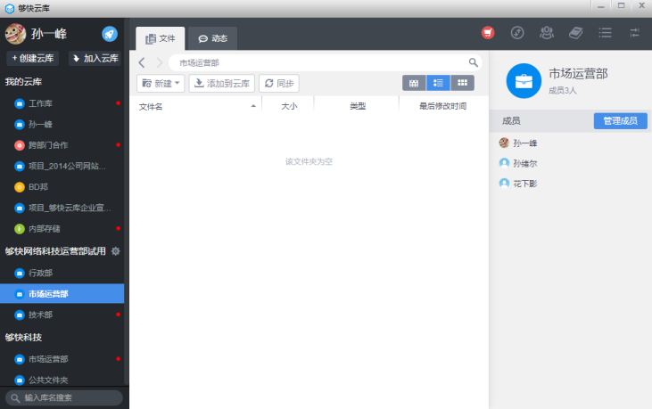Switch to calendar timeline view
This screenshot has width=652, height=409.
click(x=414, y=83)
